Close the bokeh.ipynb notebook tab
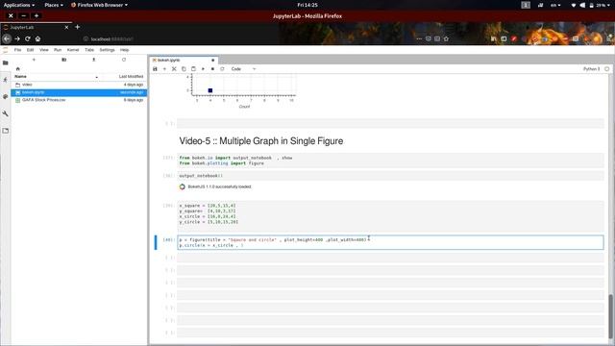The width and height of the screenshot is (615, 346). point(213,60)
